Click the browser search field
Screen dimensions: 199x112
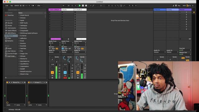pyautogui.click(x=27, y=10)
